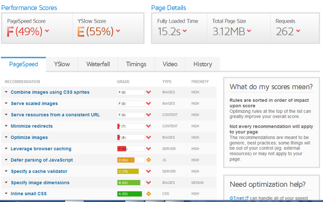Click red arrow icon in Serve scaled images row
Image resolution: width=323 pixels, height=202 pixels.
[148, 103]
